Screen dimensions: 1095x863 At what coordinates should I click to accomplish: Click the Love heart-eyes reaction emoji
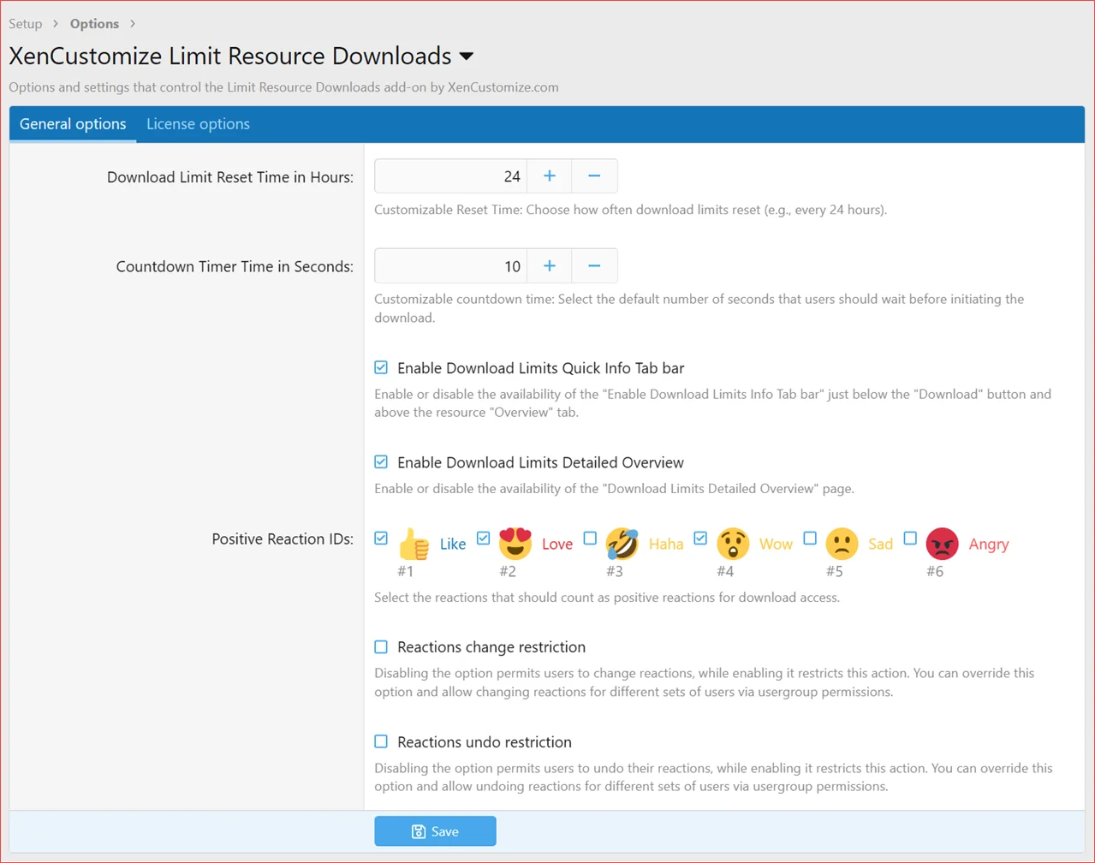pos(515,544)
